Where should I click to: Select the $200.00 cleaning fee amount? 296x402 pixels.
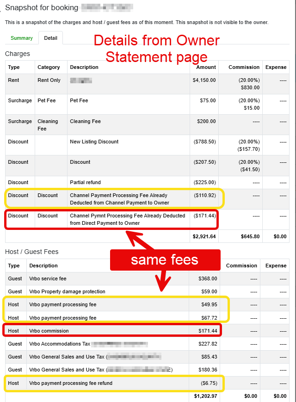[206, 121]
